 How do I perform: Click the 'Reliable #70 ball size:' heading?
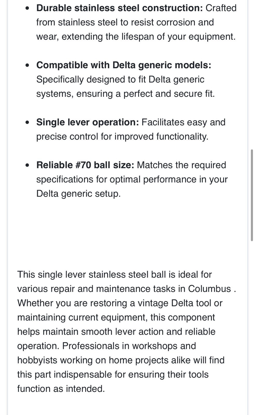85,165
